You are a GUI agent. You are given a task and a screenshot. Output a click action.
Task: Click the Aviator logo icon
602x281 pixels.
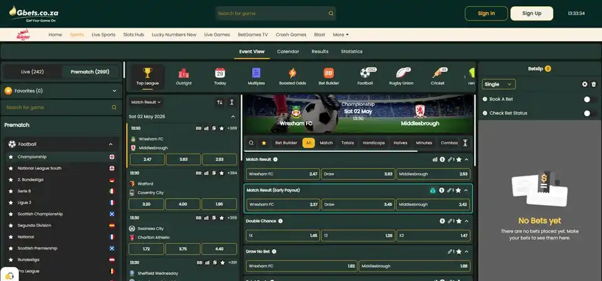tap(23, 34)
